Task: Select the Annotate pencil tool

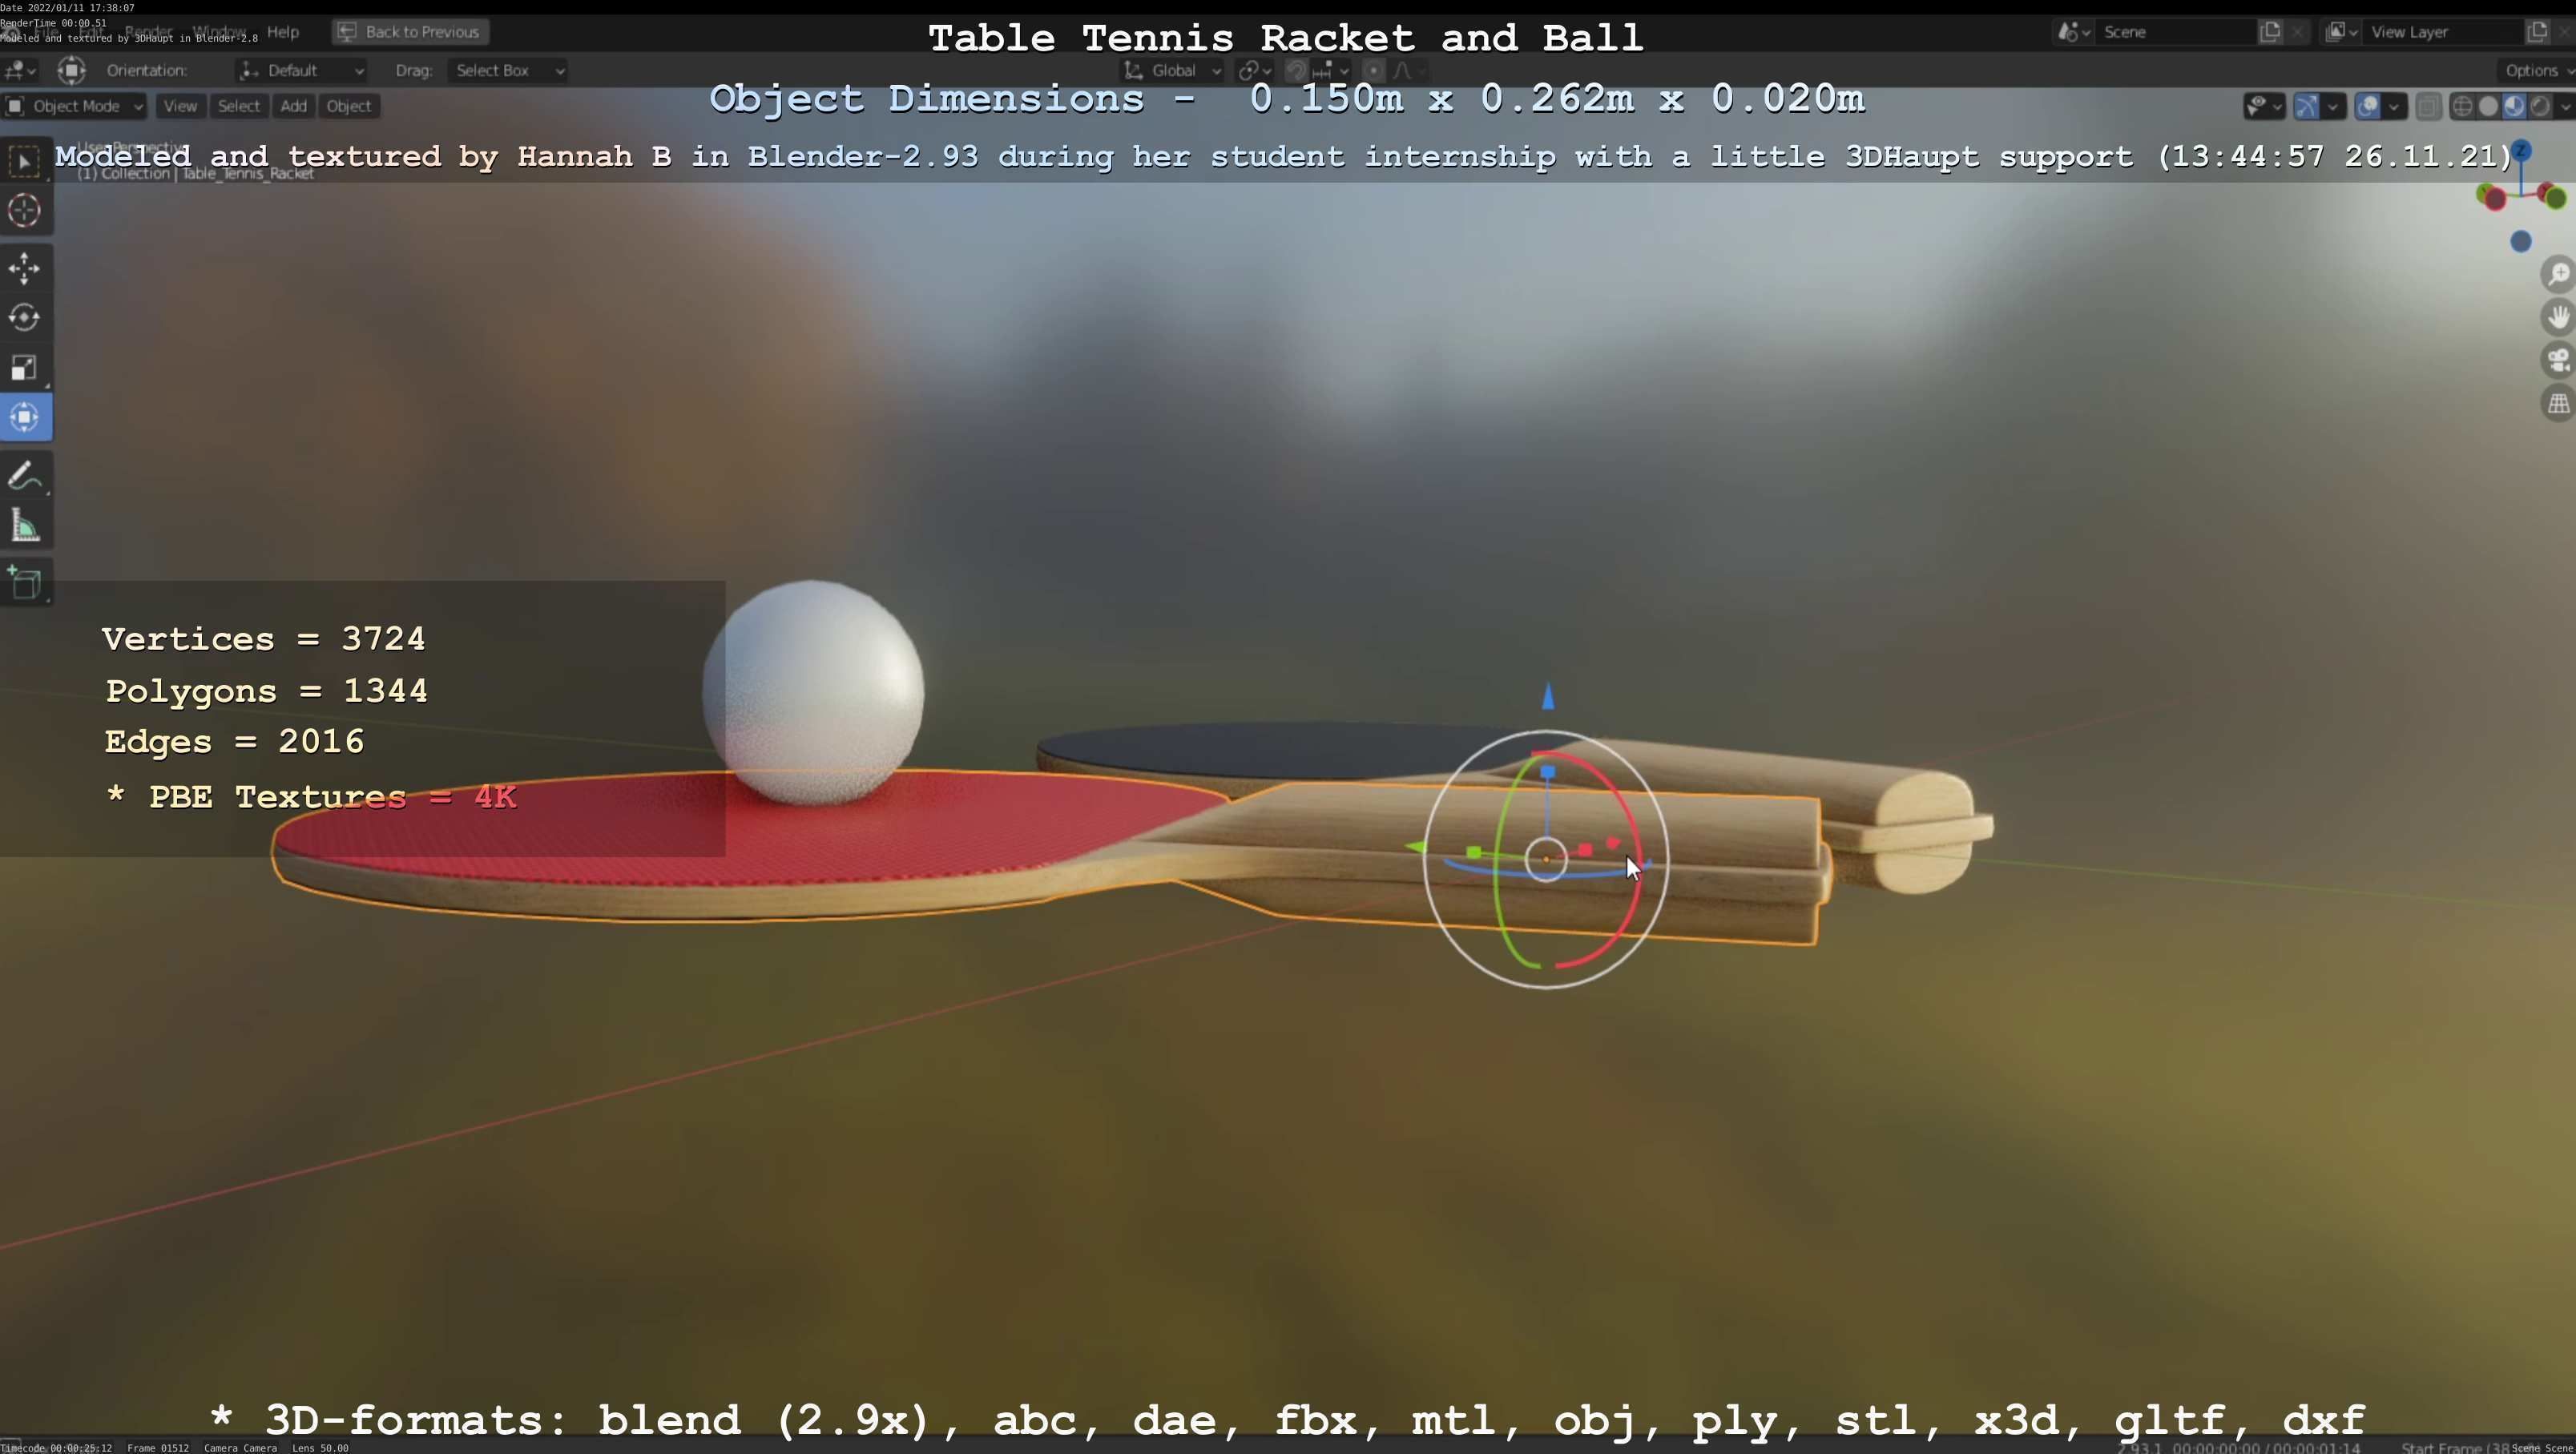Action: pyautogui.click(x=24, y=476)
